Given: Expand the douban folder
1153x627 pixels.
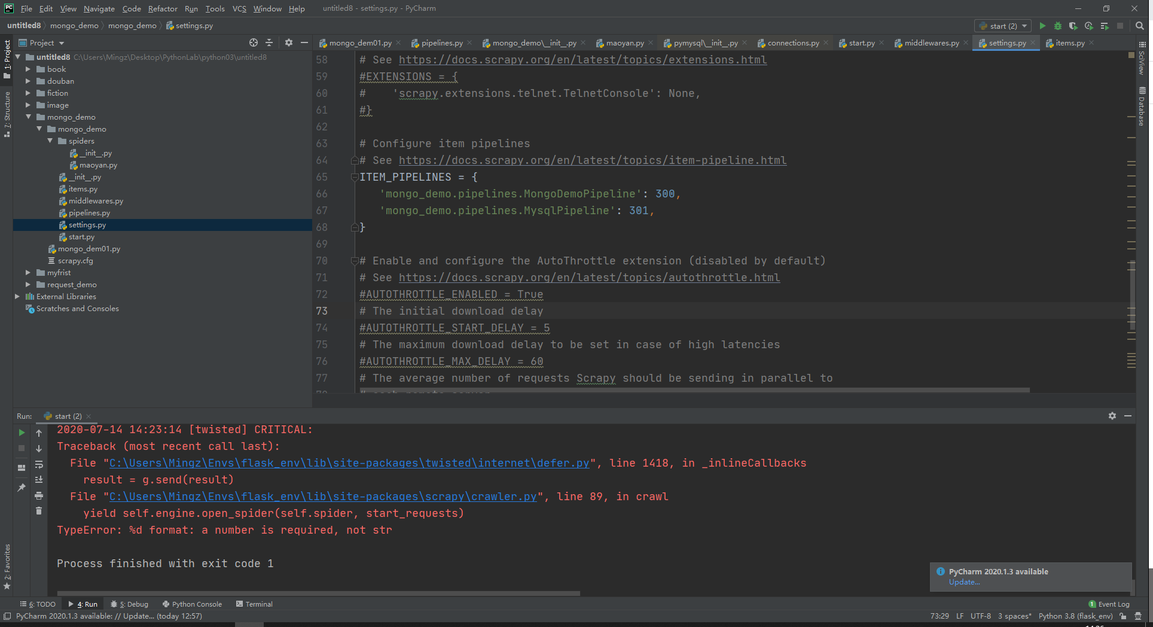Looking at the screenshot, I should click(x=28, y=81).
